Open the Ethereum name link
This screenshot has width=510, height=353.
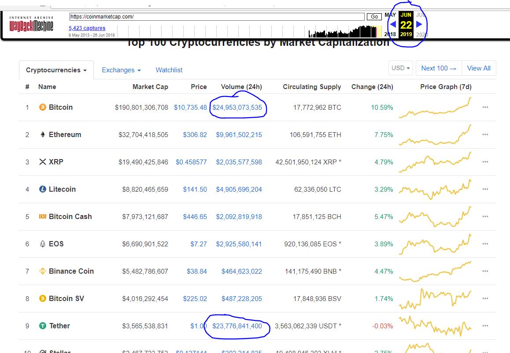[x=65, y=135]
